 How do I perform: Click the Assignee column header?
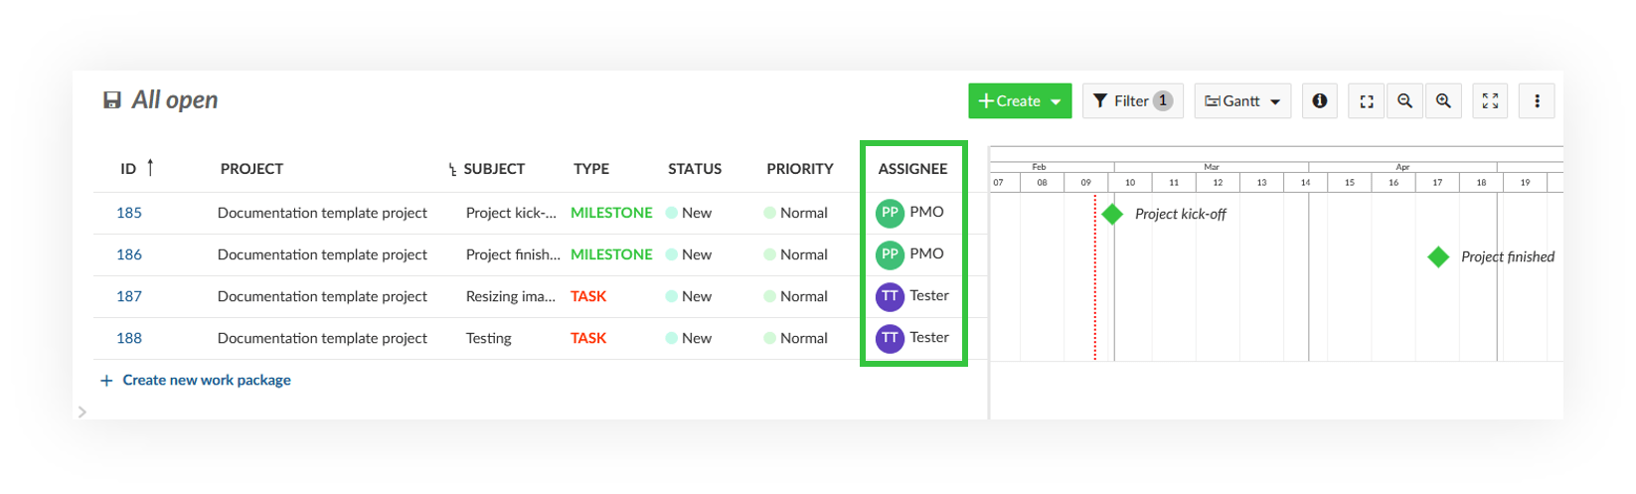coord(912,169)
